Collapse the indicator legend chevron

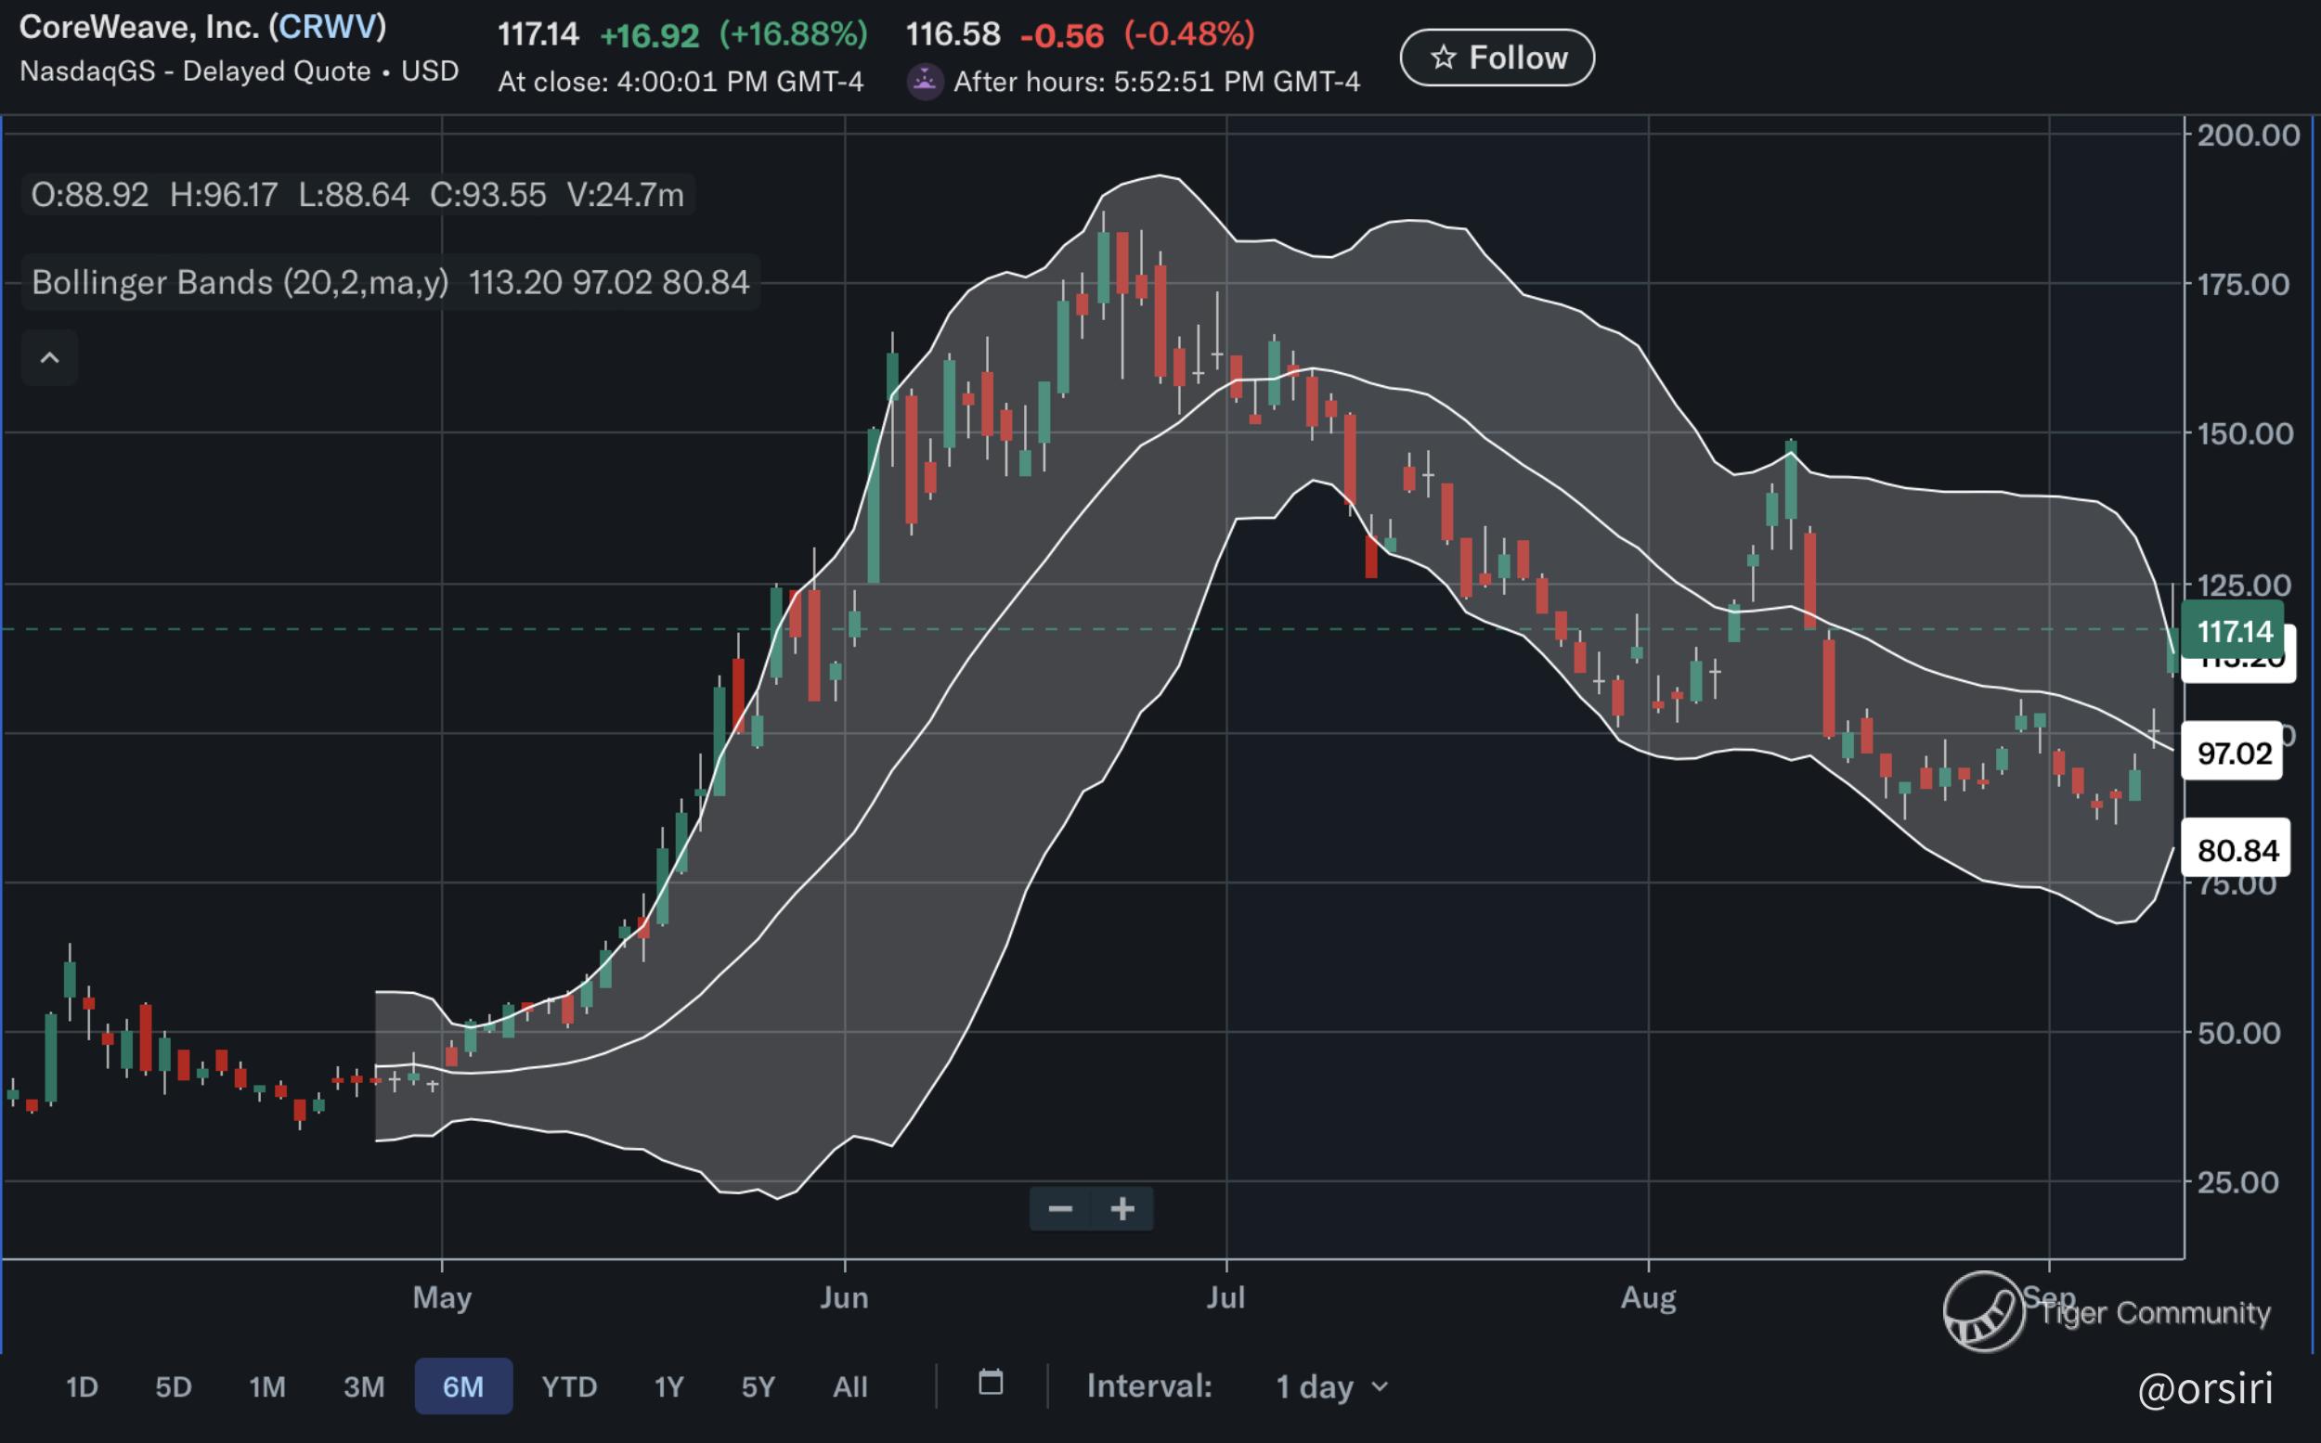click(49, 358)
